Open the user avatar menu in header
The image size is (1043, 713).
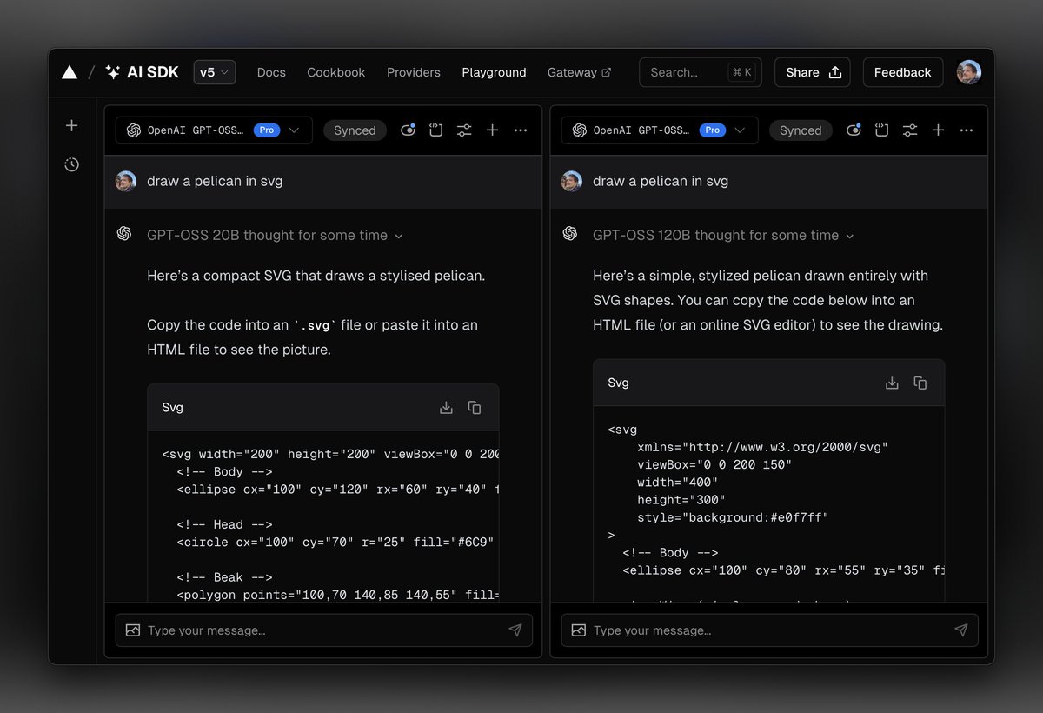pyautogui.click(x=969, y=72)
